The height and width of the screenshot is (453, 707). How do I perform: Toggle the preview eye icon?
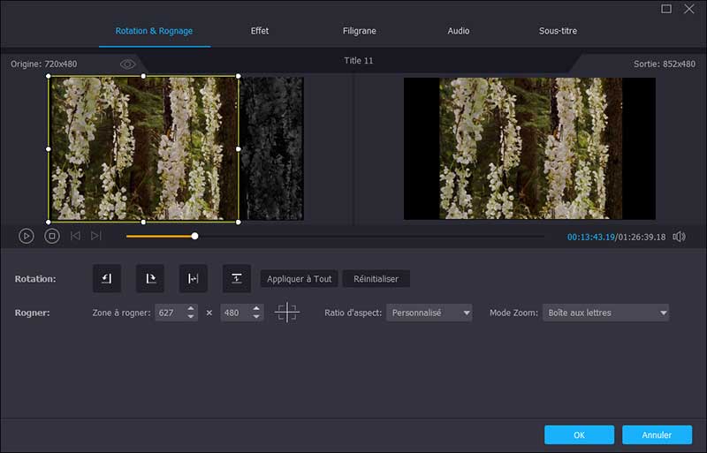128,64
